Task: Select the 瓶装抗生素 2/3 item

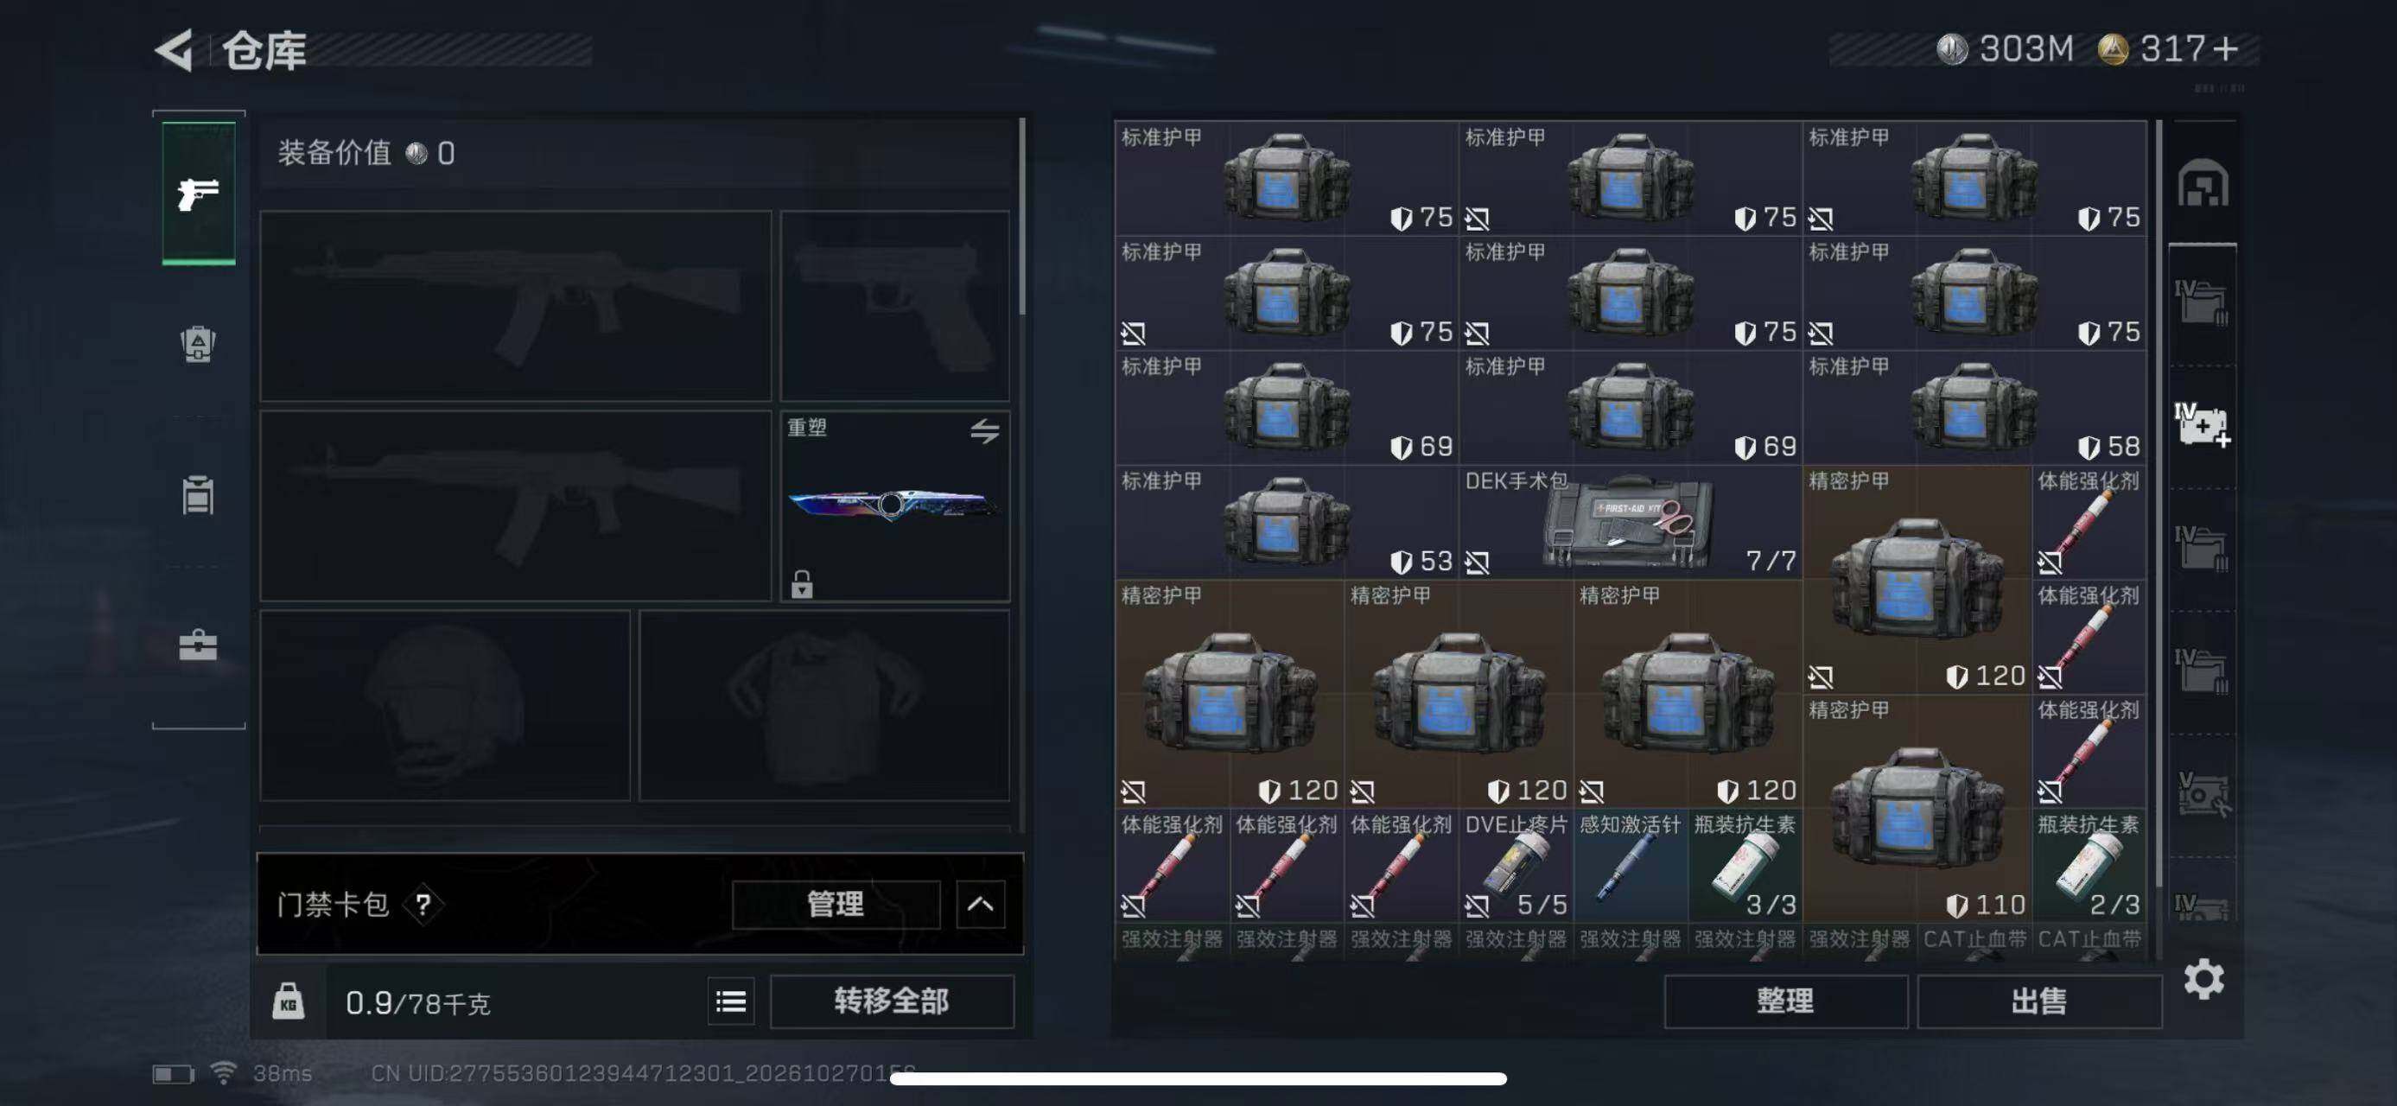Action: 2089,865
